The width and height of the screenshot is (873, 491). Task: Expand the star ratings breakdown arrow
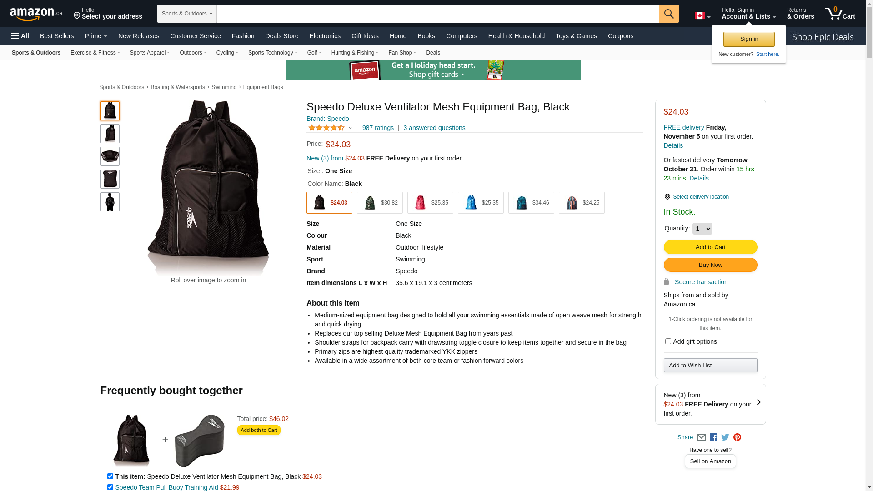coord(350,128)
